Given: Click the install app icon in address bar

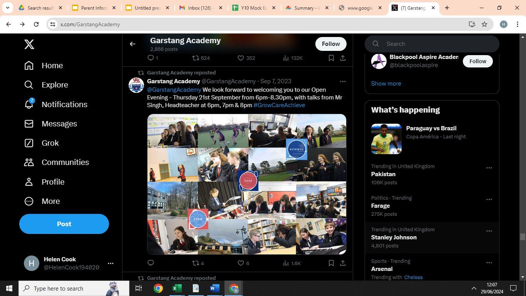Looking at the screenshot, I should (472, 24).
